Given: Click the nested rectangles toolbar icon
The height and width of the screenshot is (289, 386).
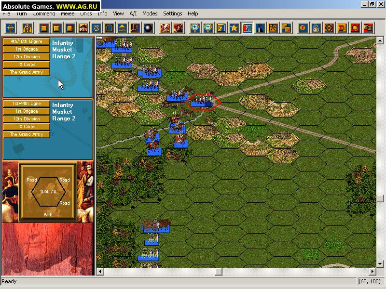Looking at the screenshot, I should 221,28.
